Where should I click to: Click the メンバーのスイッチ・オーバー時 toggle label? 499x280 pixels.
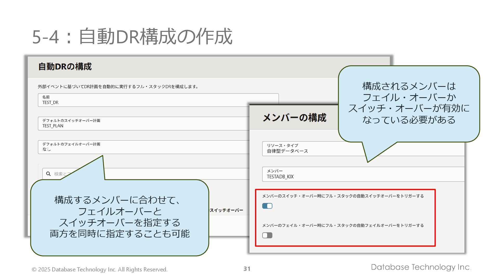coord(343,196)
